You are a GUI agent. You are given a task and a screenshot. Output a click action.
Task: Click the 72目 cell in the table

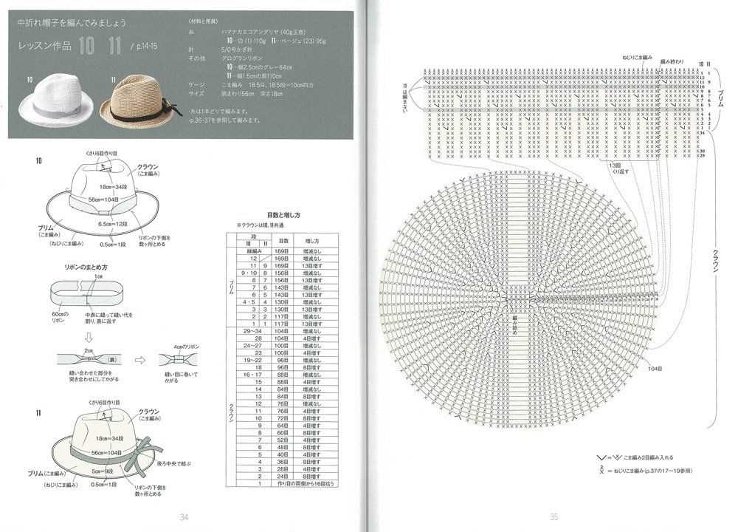tap(283, 418)
